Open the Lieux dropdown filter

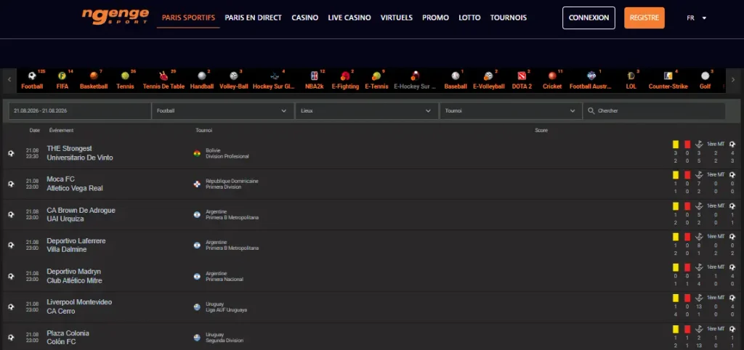(x=367, y=110)
